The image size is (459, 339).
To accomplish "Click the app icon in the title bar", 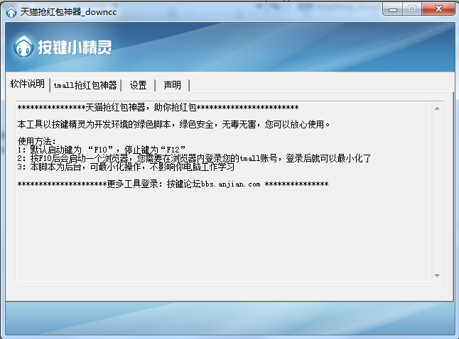I will point(11,9).
